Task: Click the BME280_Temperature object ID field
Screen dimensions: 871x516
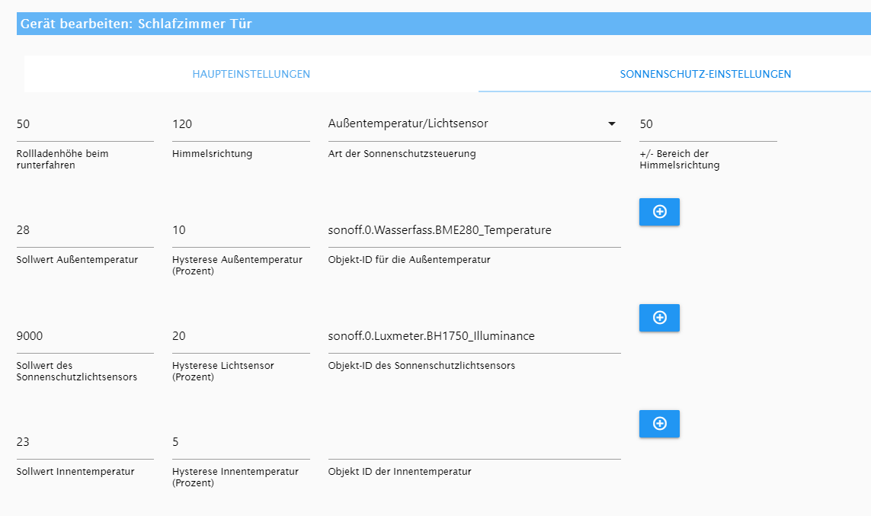Action: click(475, 230)
